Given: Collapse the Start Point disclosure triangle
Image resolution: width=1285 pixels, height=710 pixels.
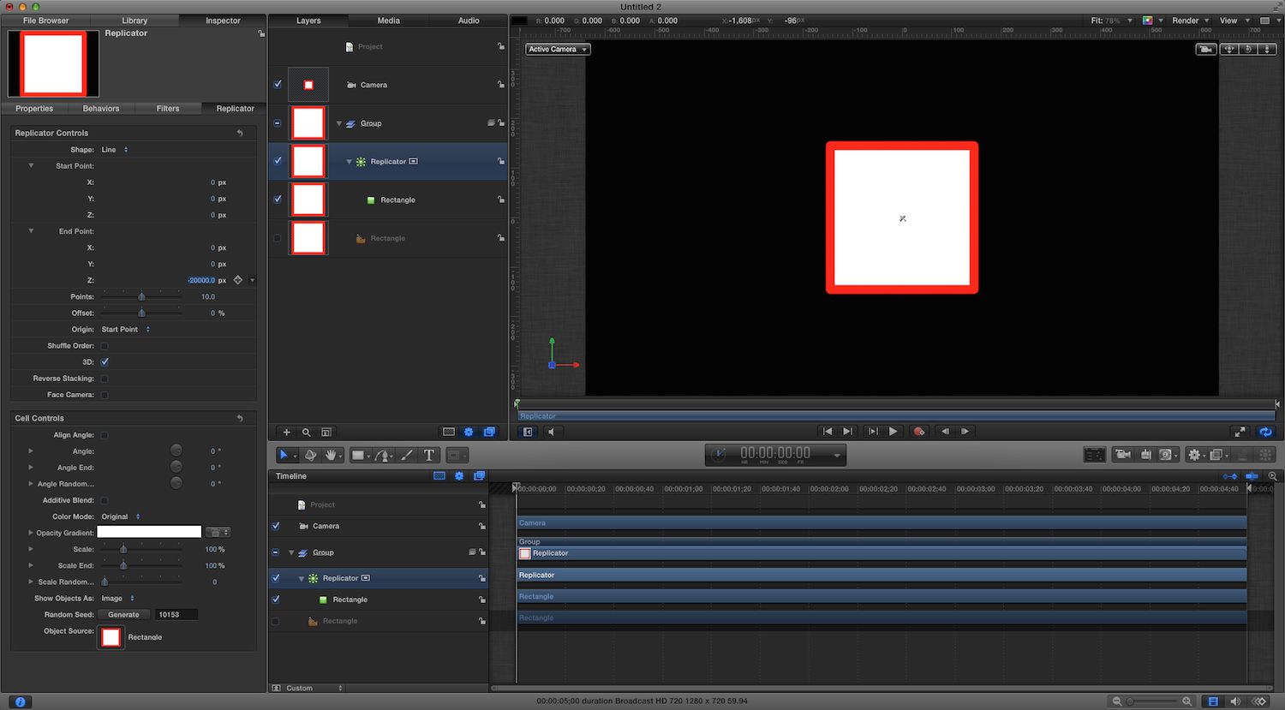Looking at the screenshot, I should [31, 166].
